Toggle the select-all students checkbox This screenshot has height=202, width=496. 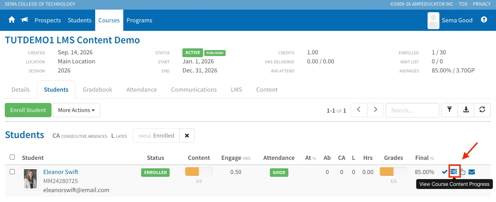[x=12, y=157]
